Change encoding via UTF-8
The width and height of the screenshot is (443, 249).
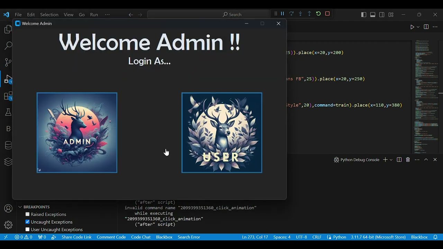tap(301, 237)
